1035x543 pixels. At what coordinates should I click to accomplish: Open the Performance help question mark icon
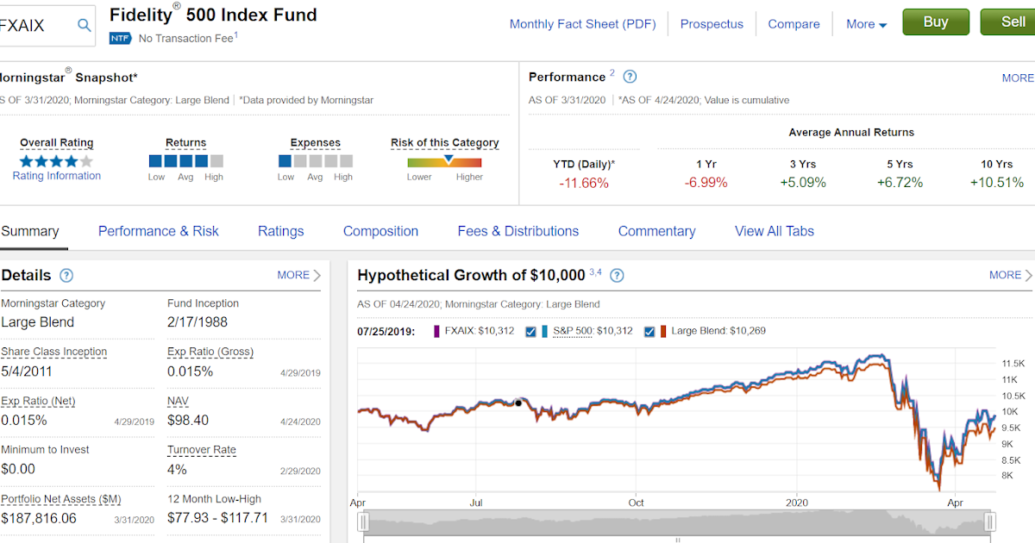pyautogui.click(x=630, y=77)
